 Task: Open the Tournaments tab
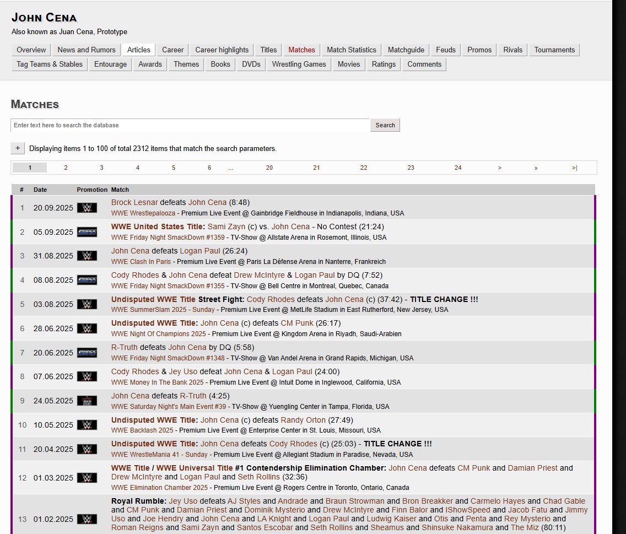click(554, 50)
